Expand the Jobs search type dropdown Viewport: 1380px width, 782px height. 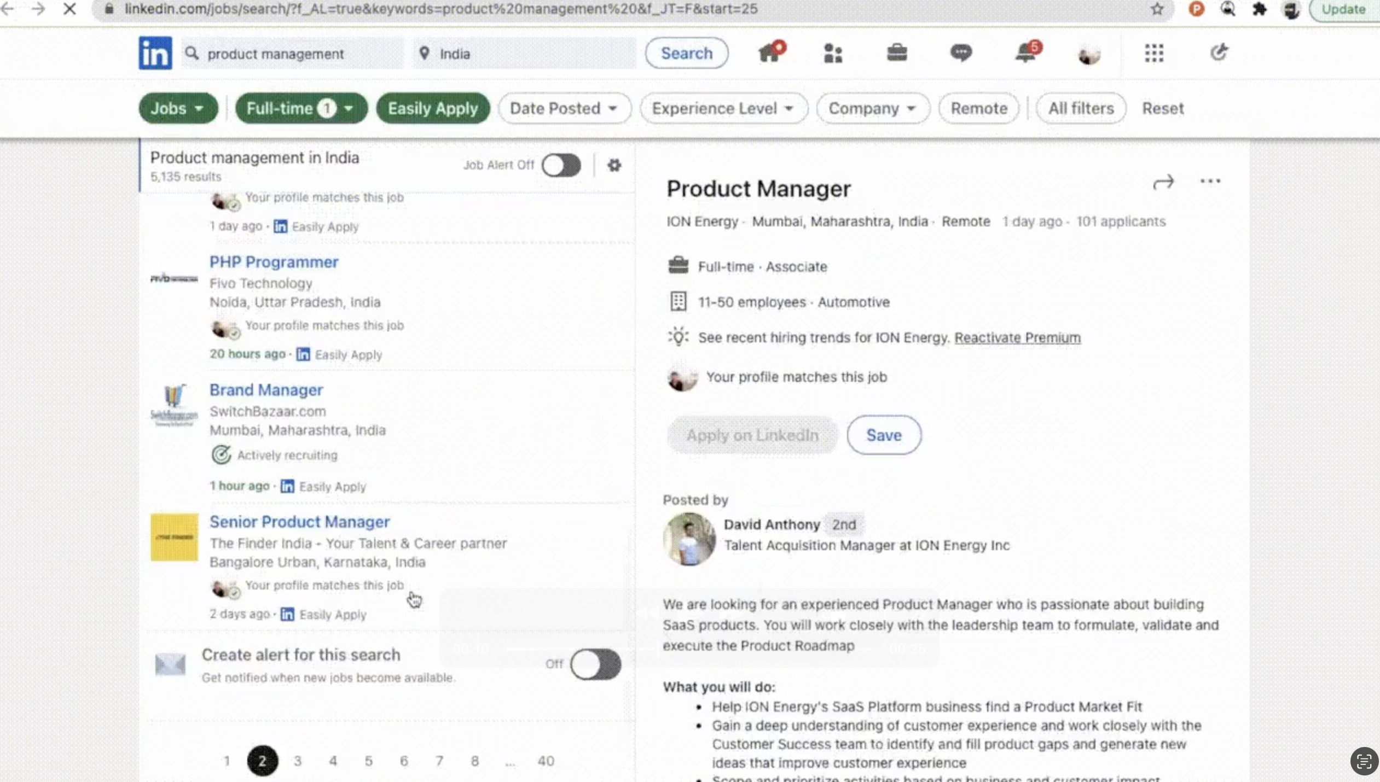click(x=178, y=108)
